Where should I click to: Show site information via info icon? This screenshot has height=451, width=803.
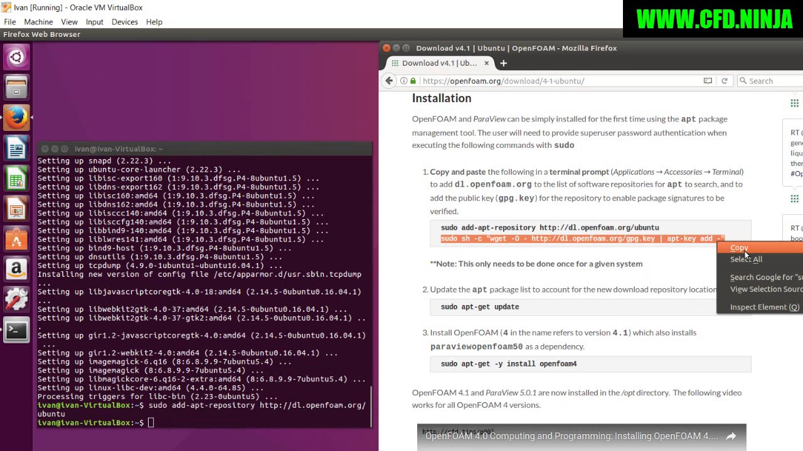[x=403, y=81]
